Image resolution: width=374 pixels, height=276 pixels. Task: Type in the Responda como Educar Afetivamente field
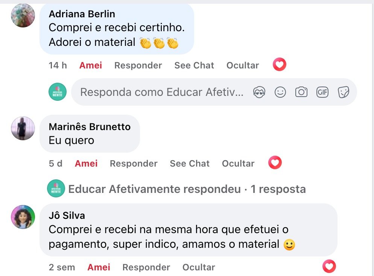point(162,92)
